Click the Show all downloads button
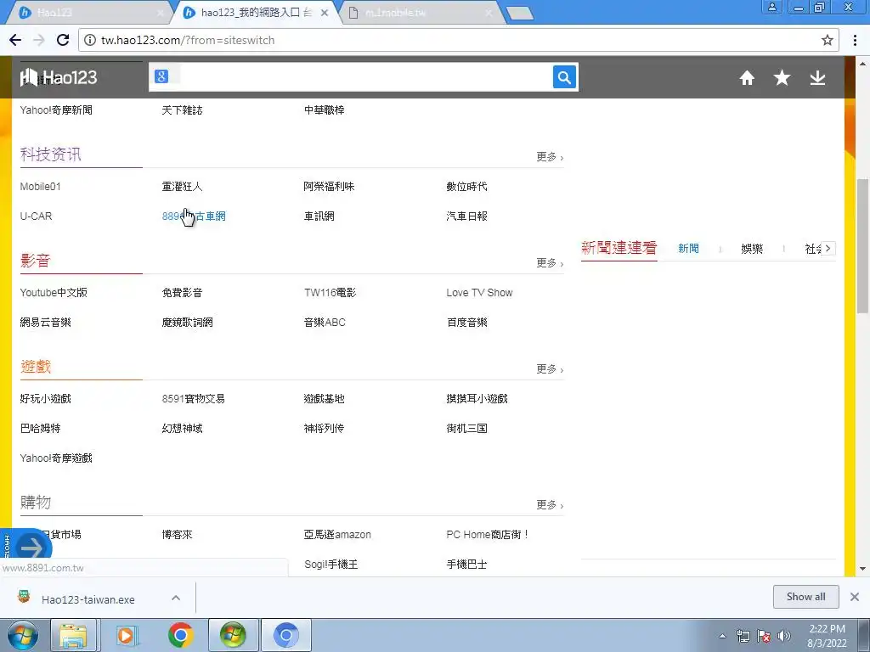 [805, 597]
